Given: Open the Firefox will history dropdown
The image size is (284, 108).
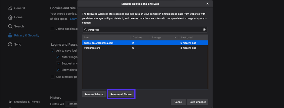Looking at the screenshot, I should point(72,104).
